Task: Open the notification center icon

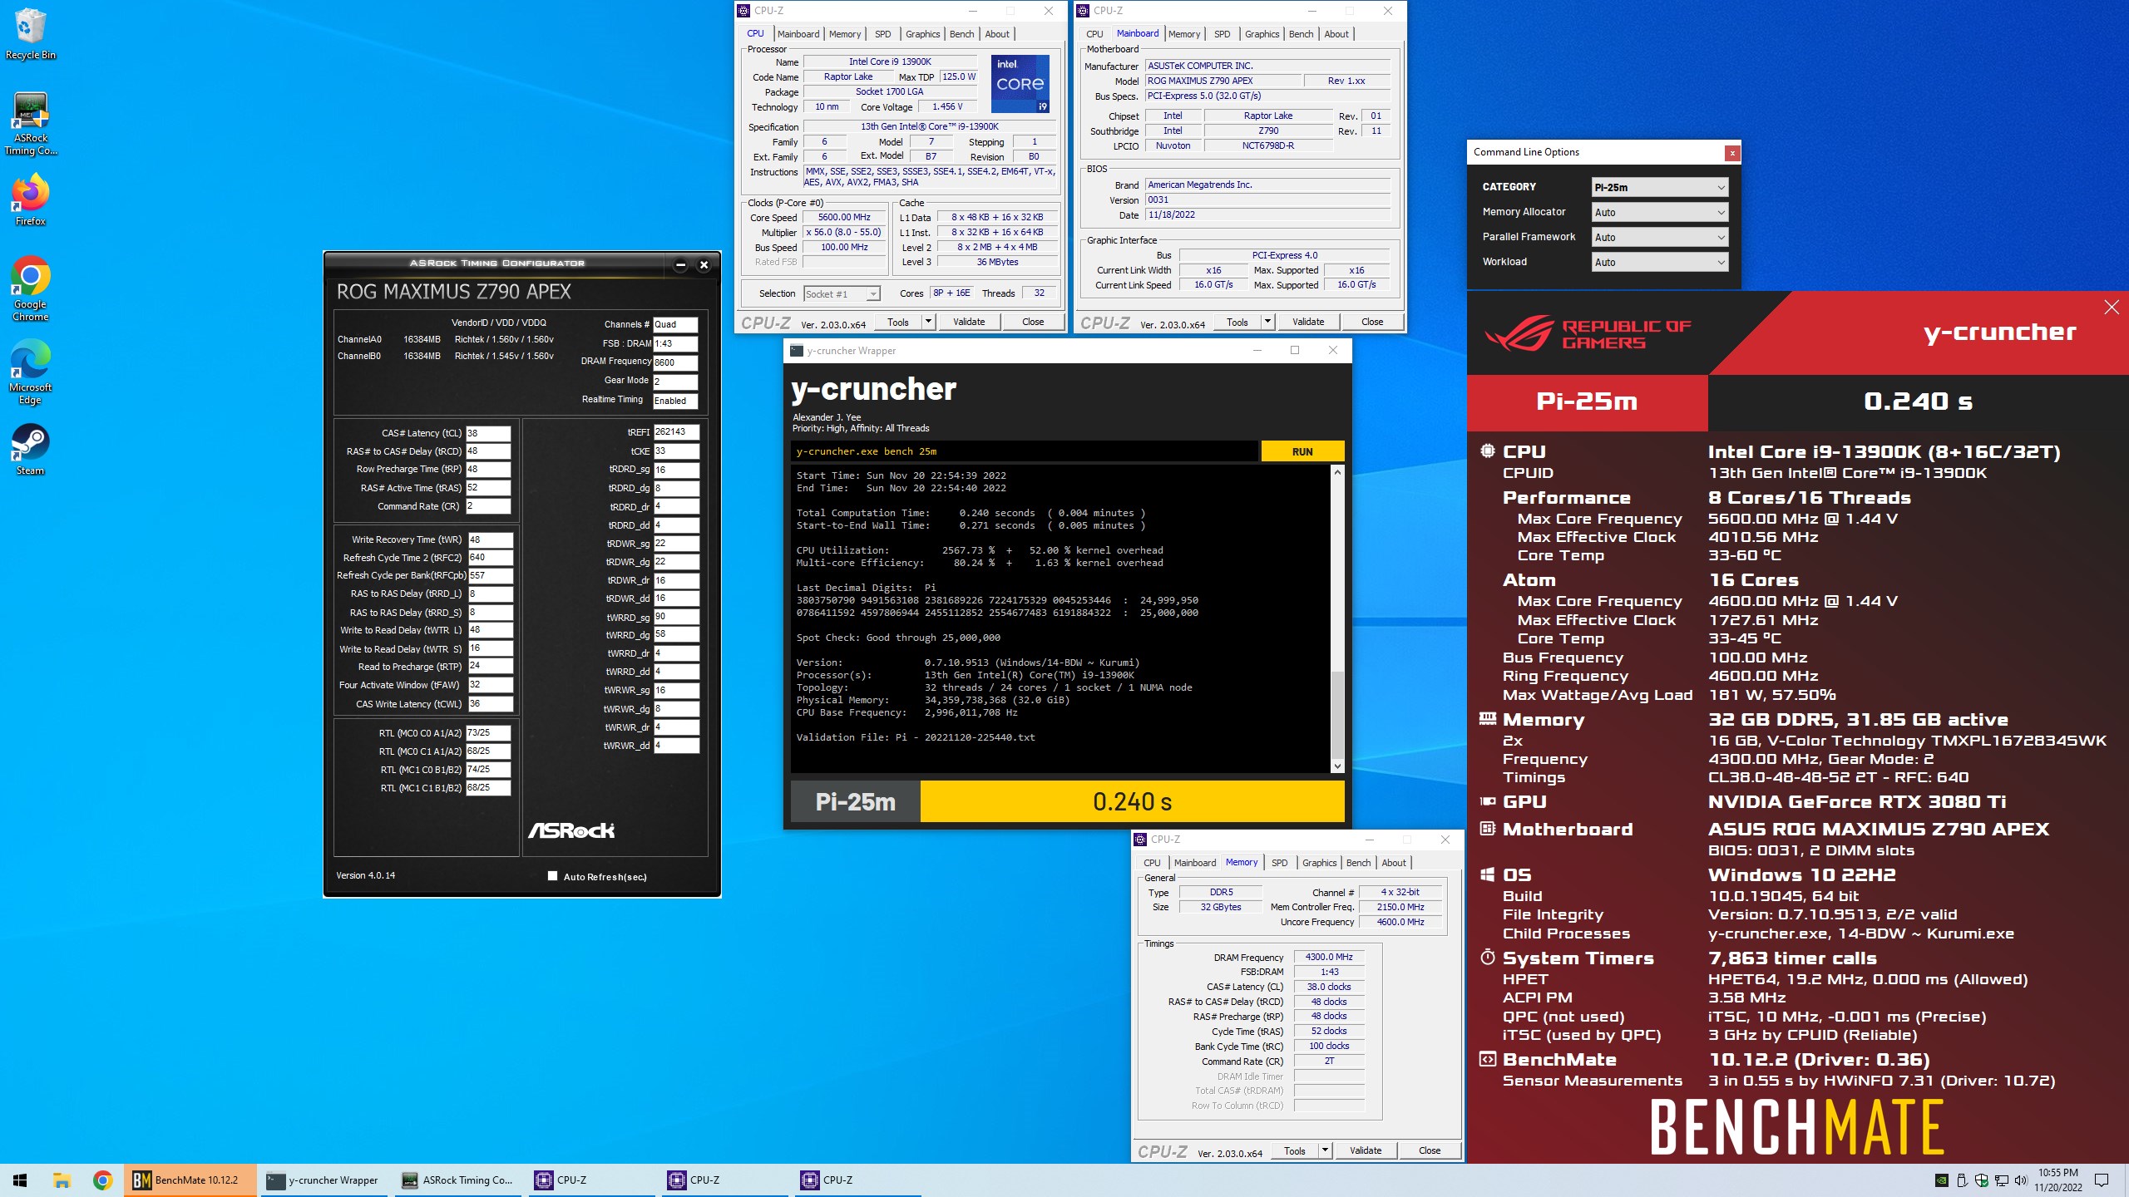Action: pos(2102,1180)
